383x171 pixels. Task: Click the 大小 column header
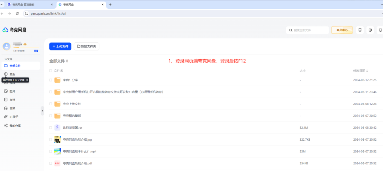coord(303,71)
